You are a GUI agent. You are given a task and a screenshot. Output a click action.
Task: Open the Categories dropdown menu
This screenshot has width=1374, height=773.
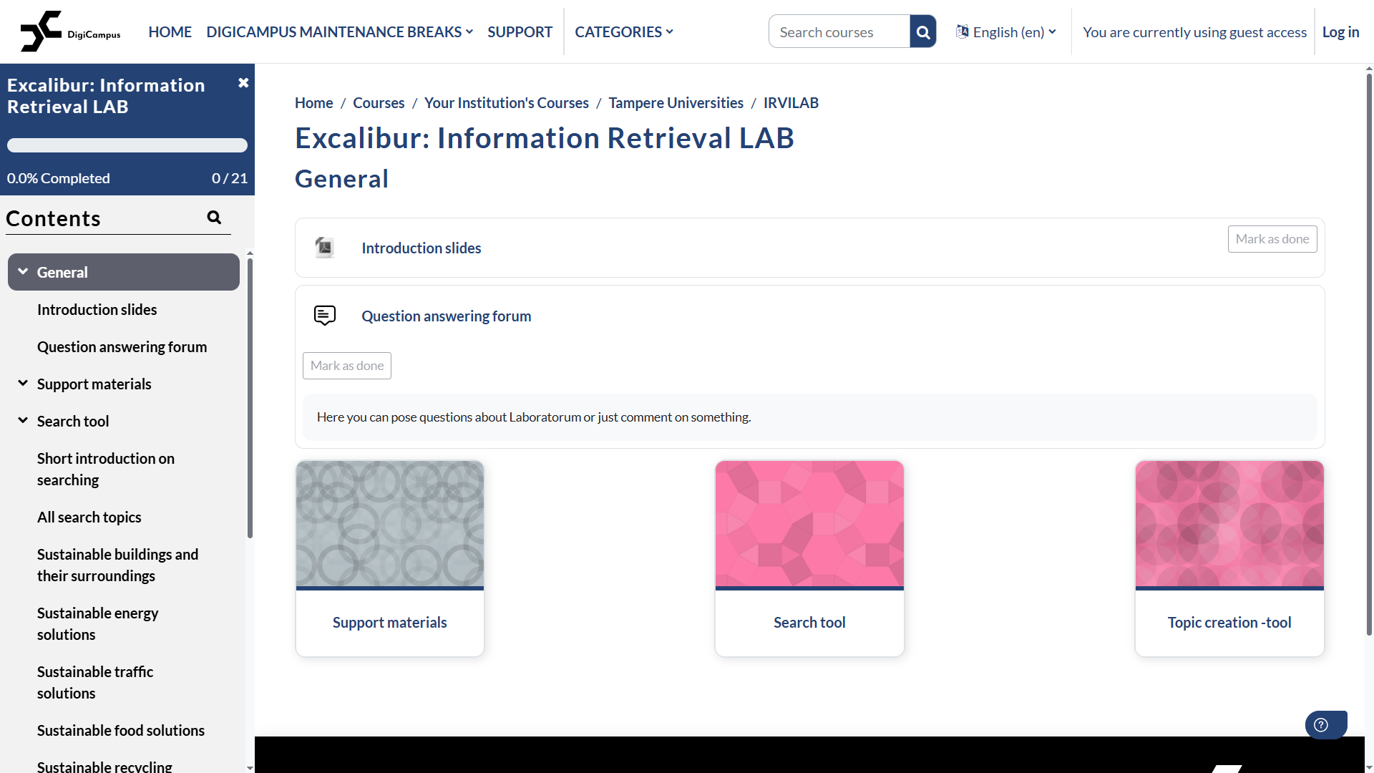[x=623, y=31]
